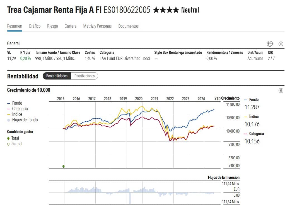Click the Total manager change legend item
The width and height of the screenshot is (297, 214).
13,138
